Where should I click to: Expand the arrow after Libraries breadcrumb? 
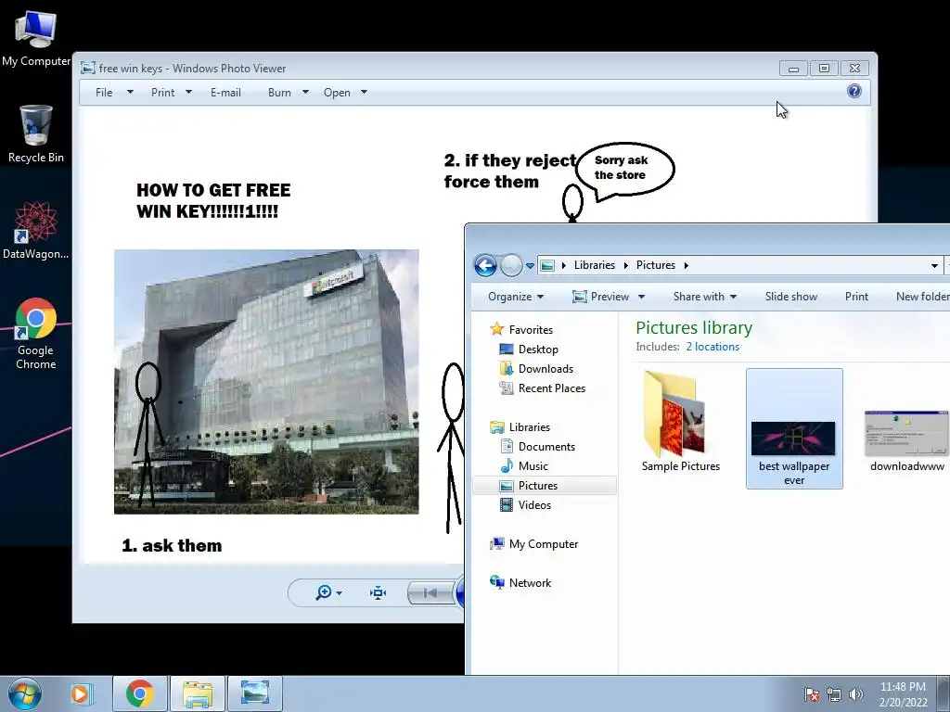pos(625,266)
